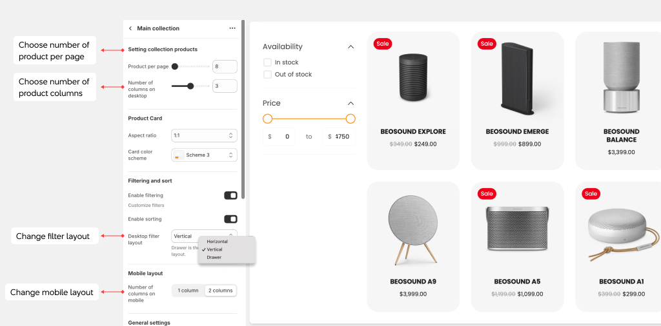This screenshot has width=661, height=326.
Task: Click the Product per page slider handle
Action: point(174,66)
